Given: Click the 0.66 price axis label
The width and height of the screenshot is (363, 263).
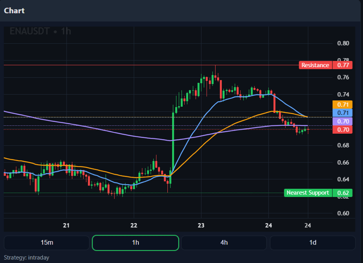Looking at the screenshot, I should click(343, 163).
